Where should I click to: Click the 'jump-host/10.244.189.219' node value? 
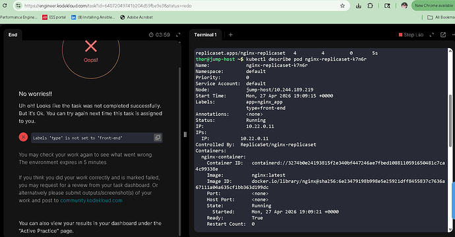[280, 90]
